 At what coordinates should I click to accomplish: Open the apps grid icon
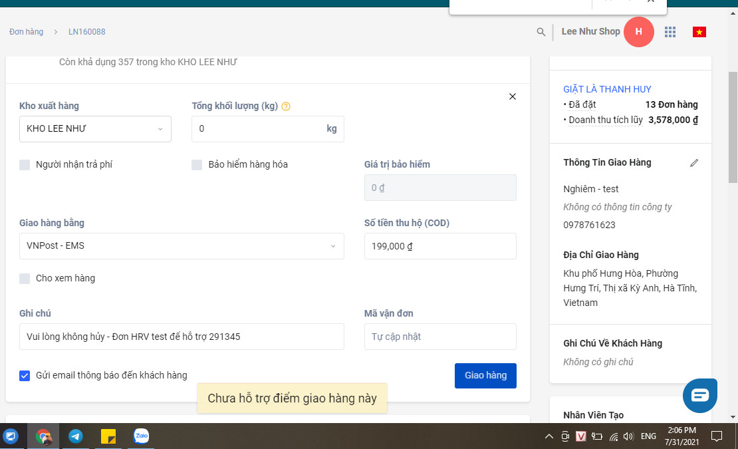pyautogui.click(x=670, y=32)
